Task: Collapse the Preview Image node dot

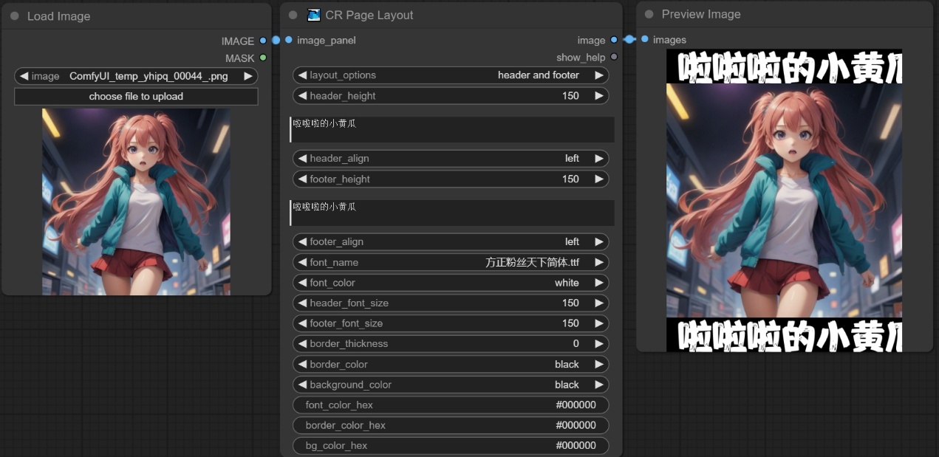Action: [649, 14]
